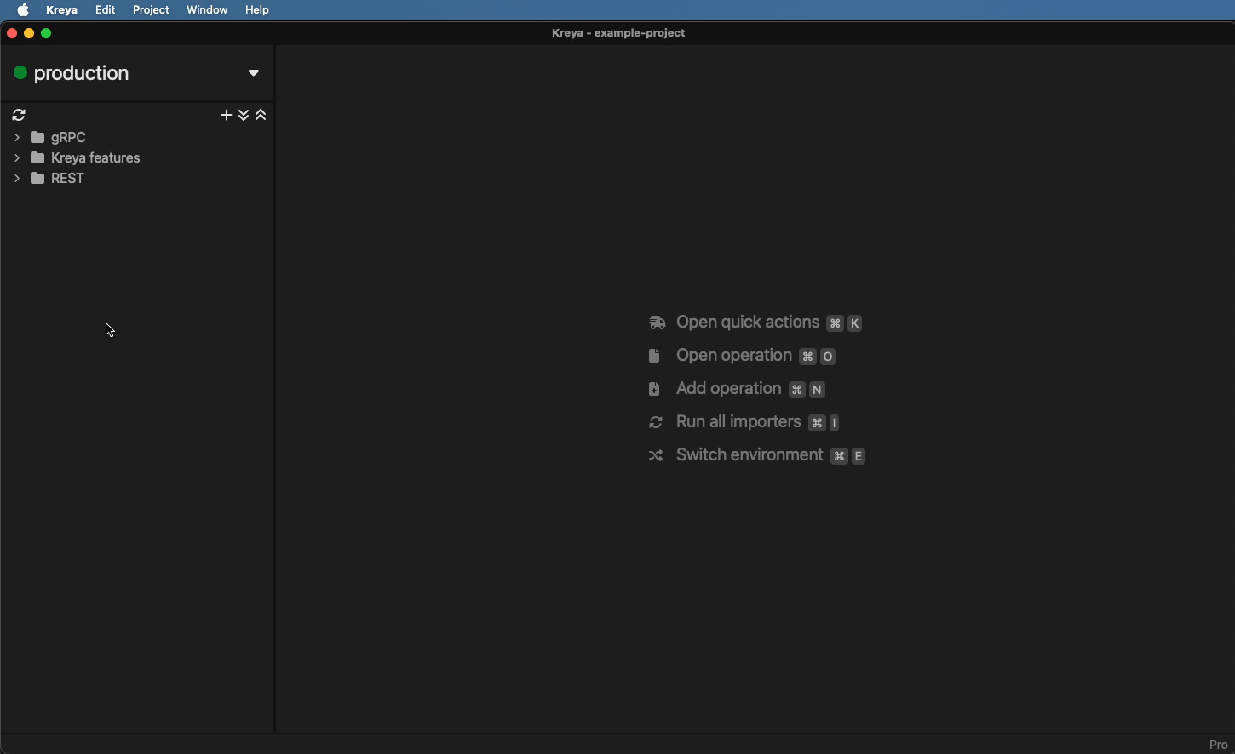Screen dimensions: 1235x754
Task: Click the REST folder icon
Action: click(x=38, y=179)
